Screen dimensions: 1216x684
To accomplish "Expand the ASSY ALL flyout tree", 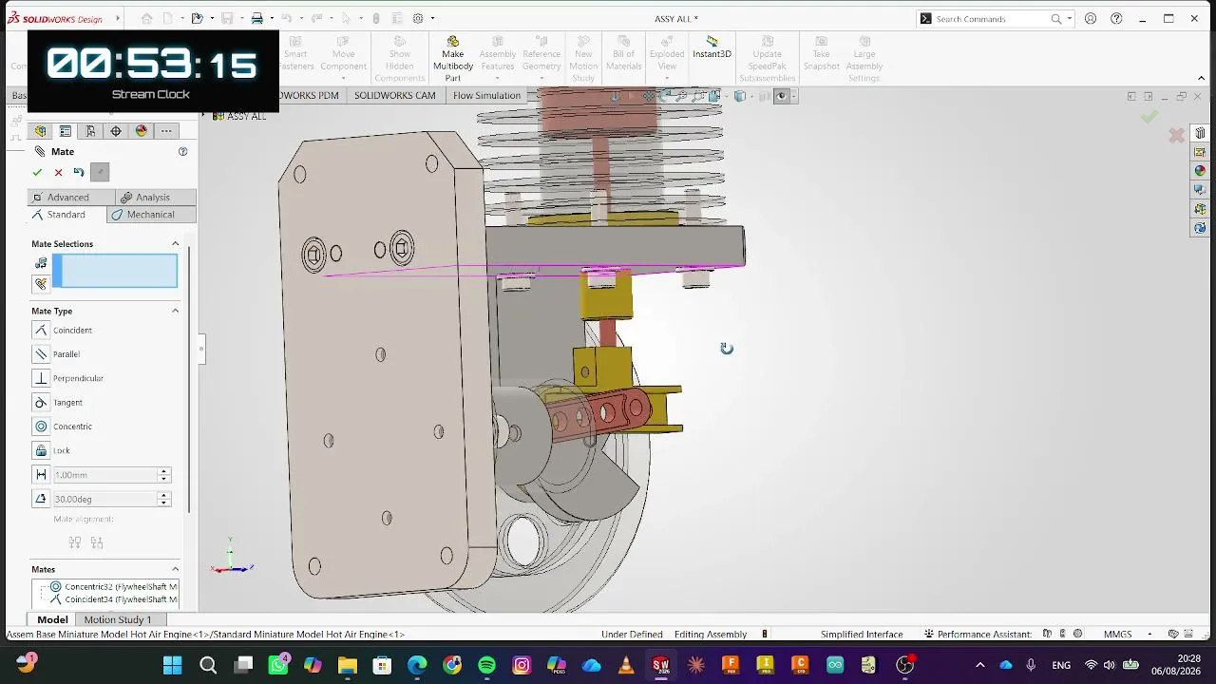I will click(203, 116).
